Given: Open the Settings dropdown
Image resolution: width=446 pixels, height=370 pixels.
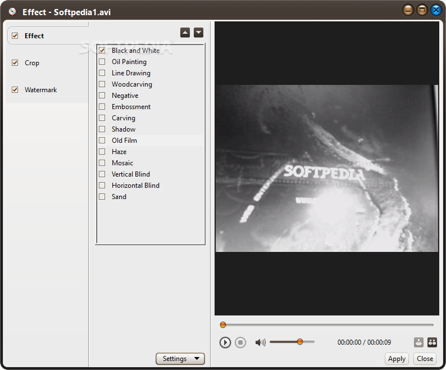Looking at the screenshot, I should [x=180, y=359].
